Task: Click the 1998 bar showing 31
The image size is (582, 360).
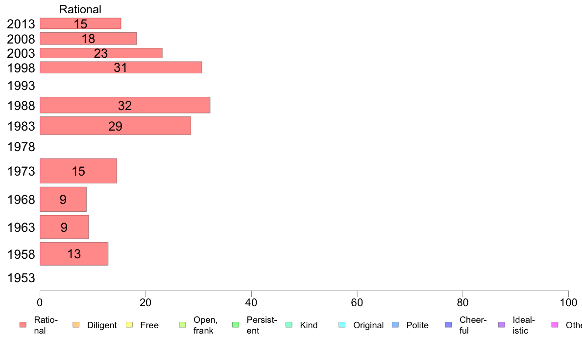Action: click(x=121, y=67)
